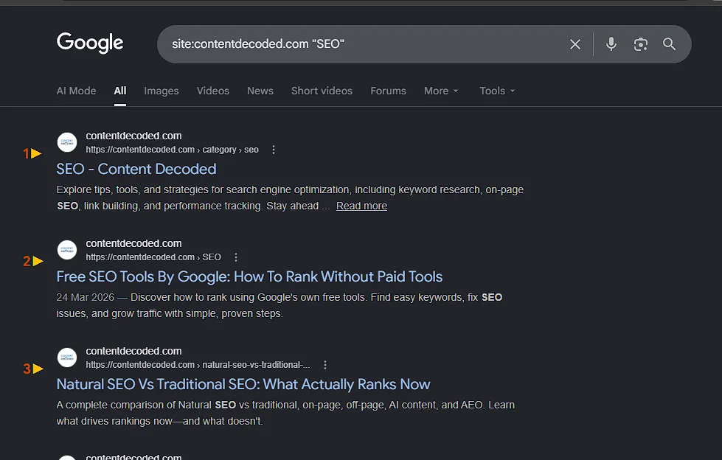Click the magnifying glass search button
The image size is (722, 460).
pyautogui.click(x=669, y=44)
